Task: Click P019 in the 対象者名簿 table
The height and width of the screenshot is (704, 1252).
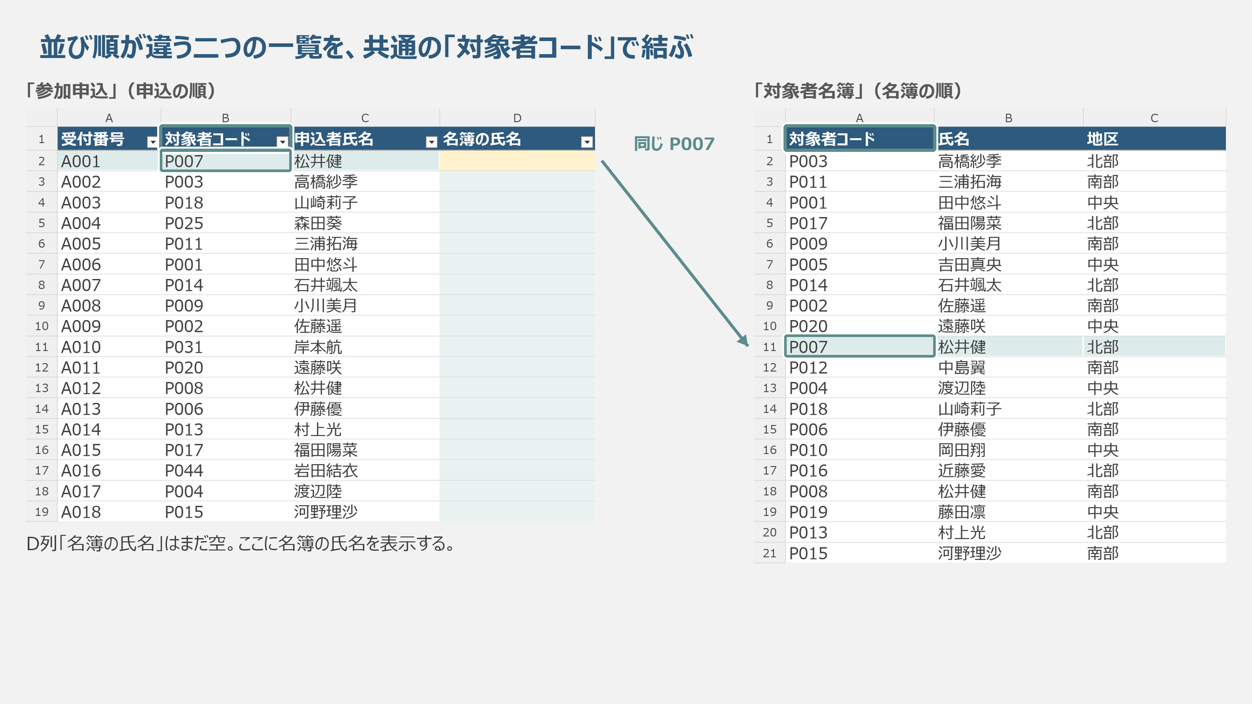Action: click(859, 512)
